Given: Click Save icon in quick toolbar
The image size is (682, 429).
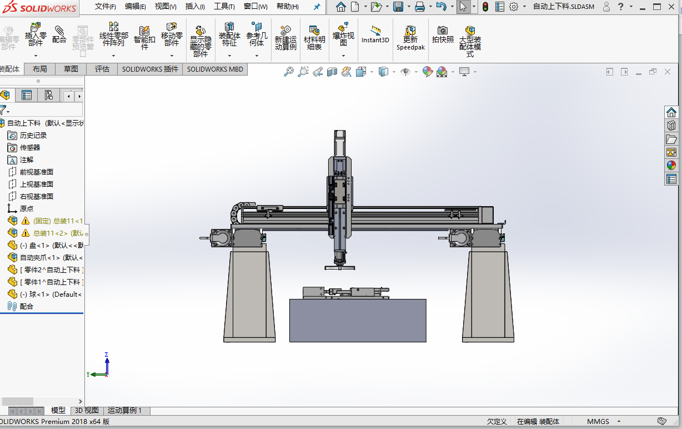Looking at the screenshot, I should (x=398, y=7).
